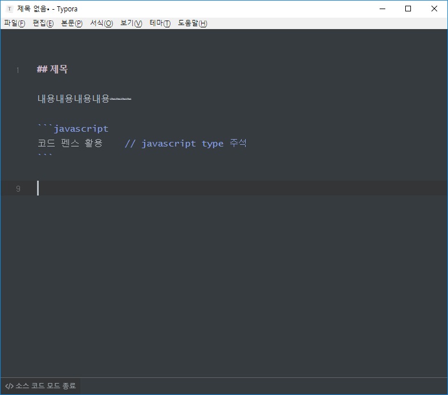
Task: Open the 보기(V) menu
Action: (x=131, y=23)
